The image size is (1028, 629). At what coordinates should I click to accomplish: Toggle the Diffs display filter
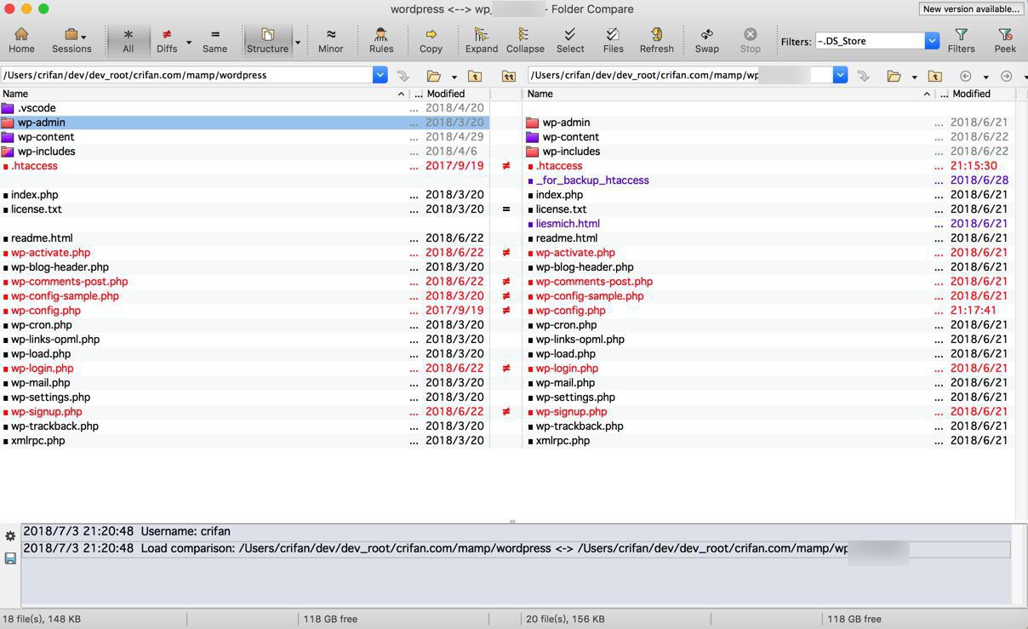point(167,40)
